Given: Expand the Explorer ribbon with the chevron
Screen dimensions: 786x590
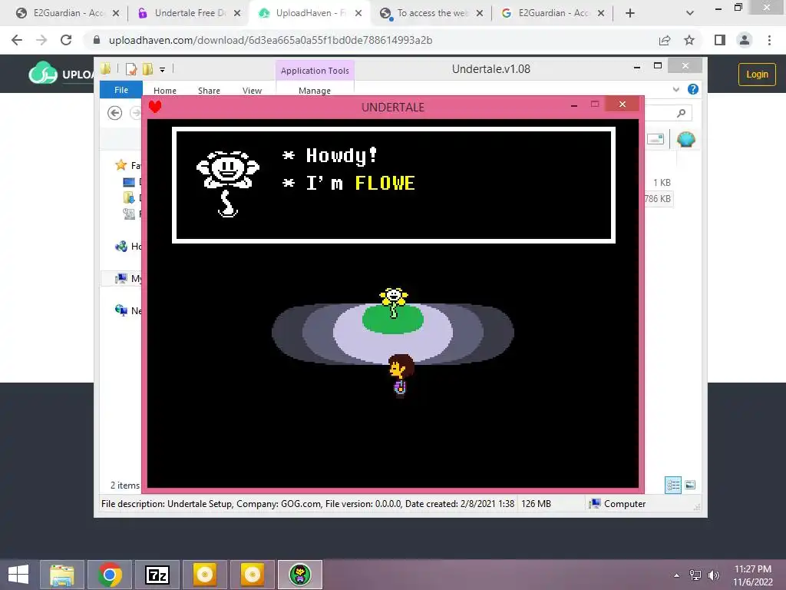Looking at the screenshot, I should [x=676, y=89].
